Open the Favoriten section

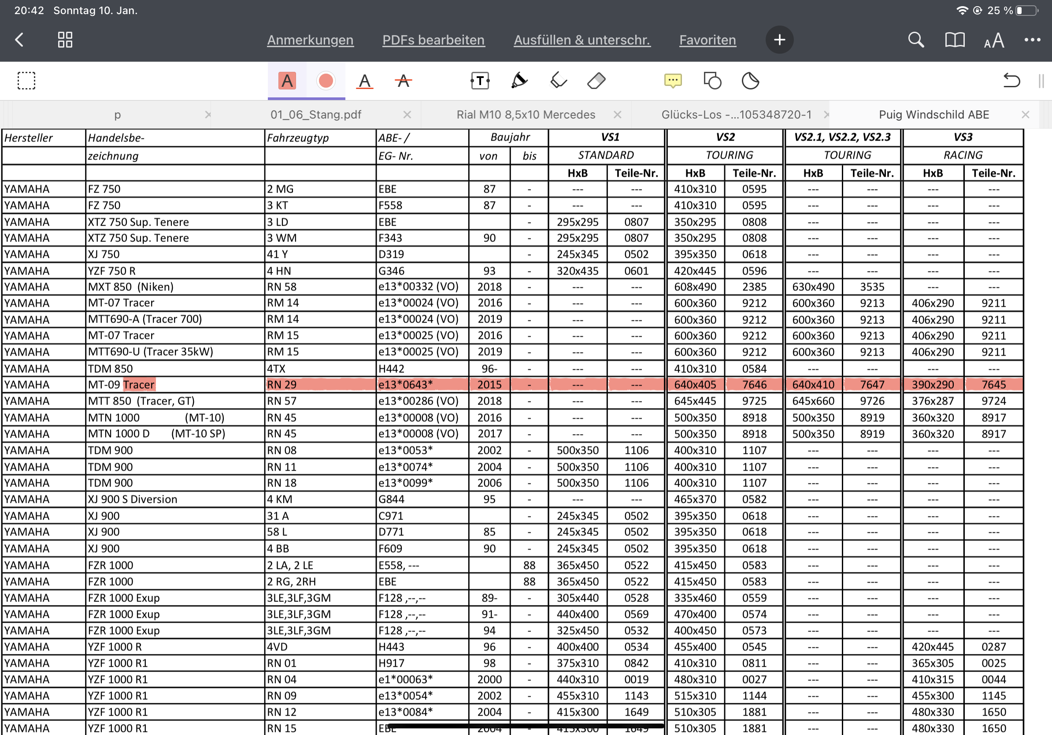(x=708, y=40)
